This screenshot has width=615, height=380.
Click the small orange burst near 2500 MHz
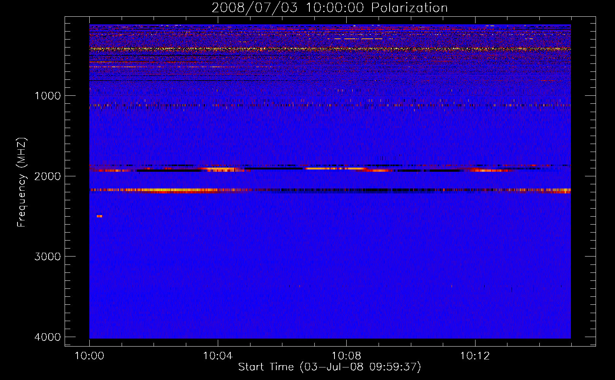pyautogui.click(x=100, y=216)
